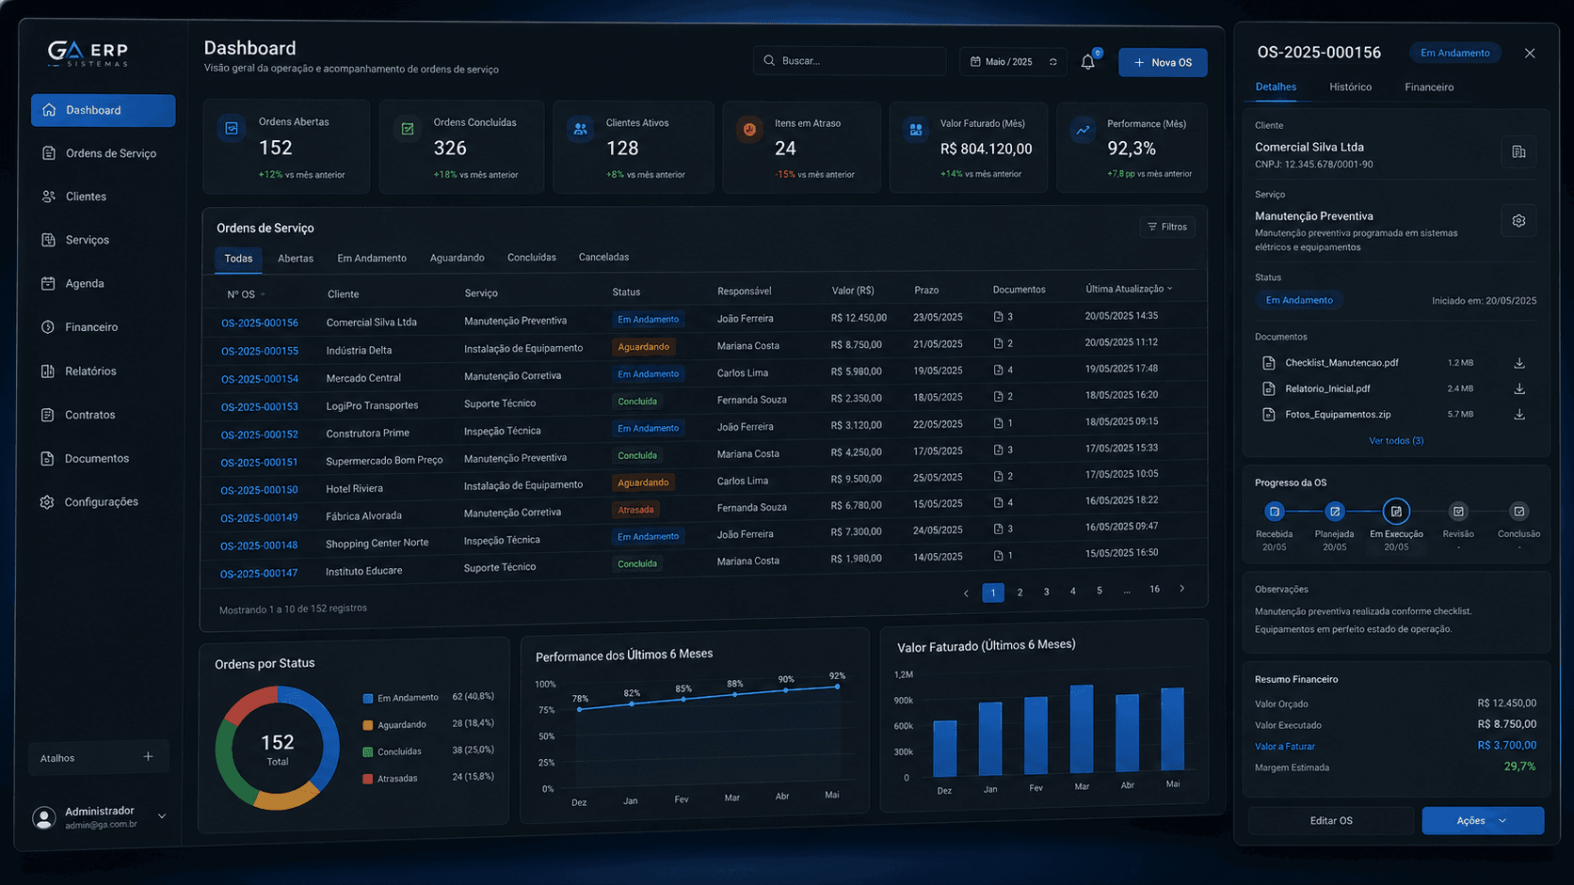Go to Clientes in the sidebar
The height and width of the screenshot is (885, 1574).
[103, 197]
